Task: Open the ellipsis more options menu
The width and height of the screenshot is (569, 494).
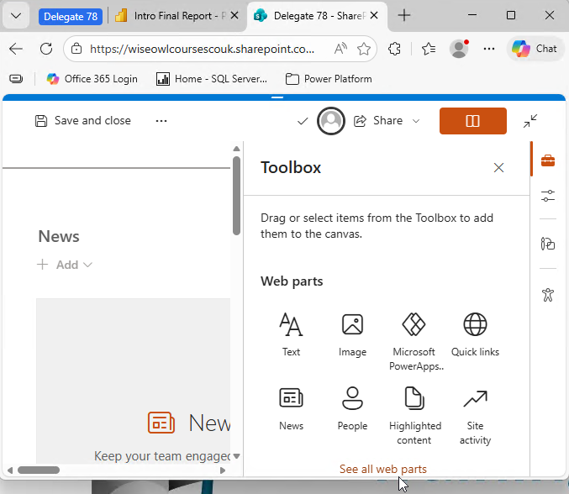Action: [161, 121]
